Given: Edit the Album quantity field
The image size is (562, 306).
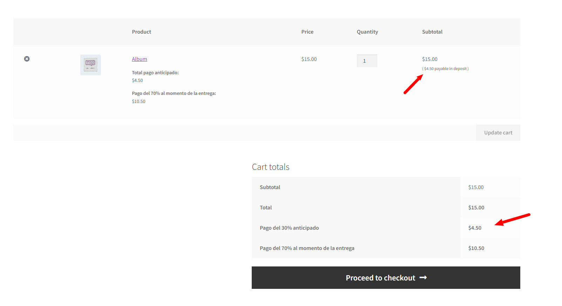Looking at the screenshot, I should pyautogui.click(x=367, y=61).
